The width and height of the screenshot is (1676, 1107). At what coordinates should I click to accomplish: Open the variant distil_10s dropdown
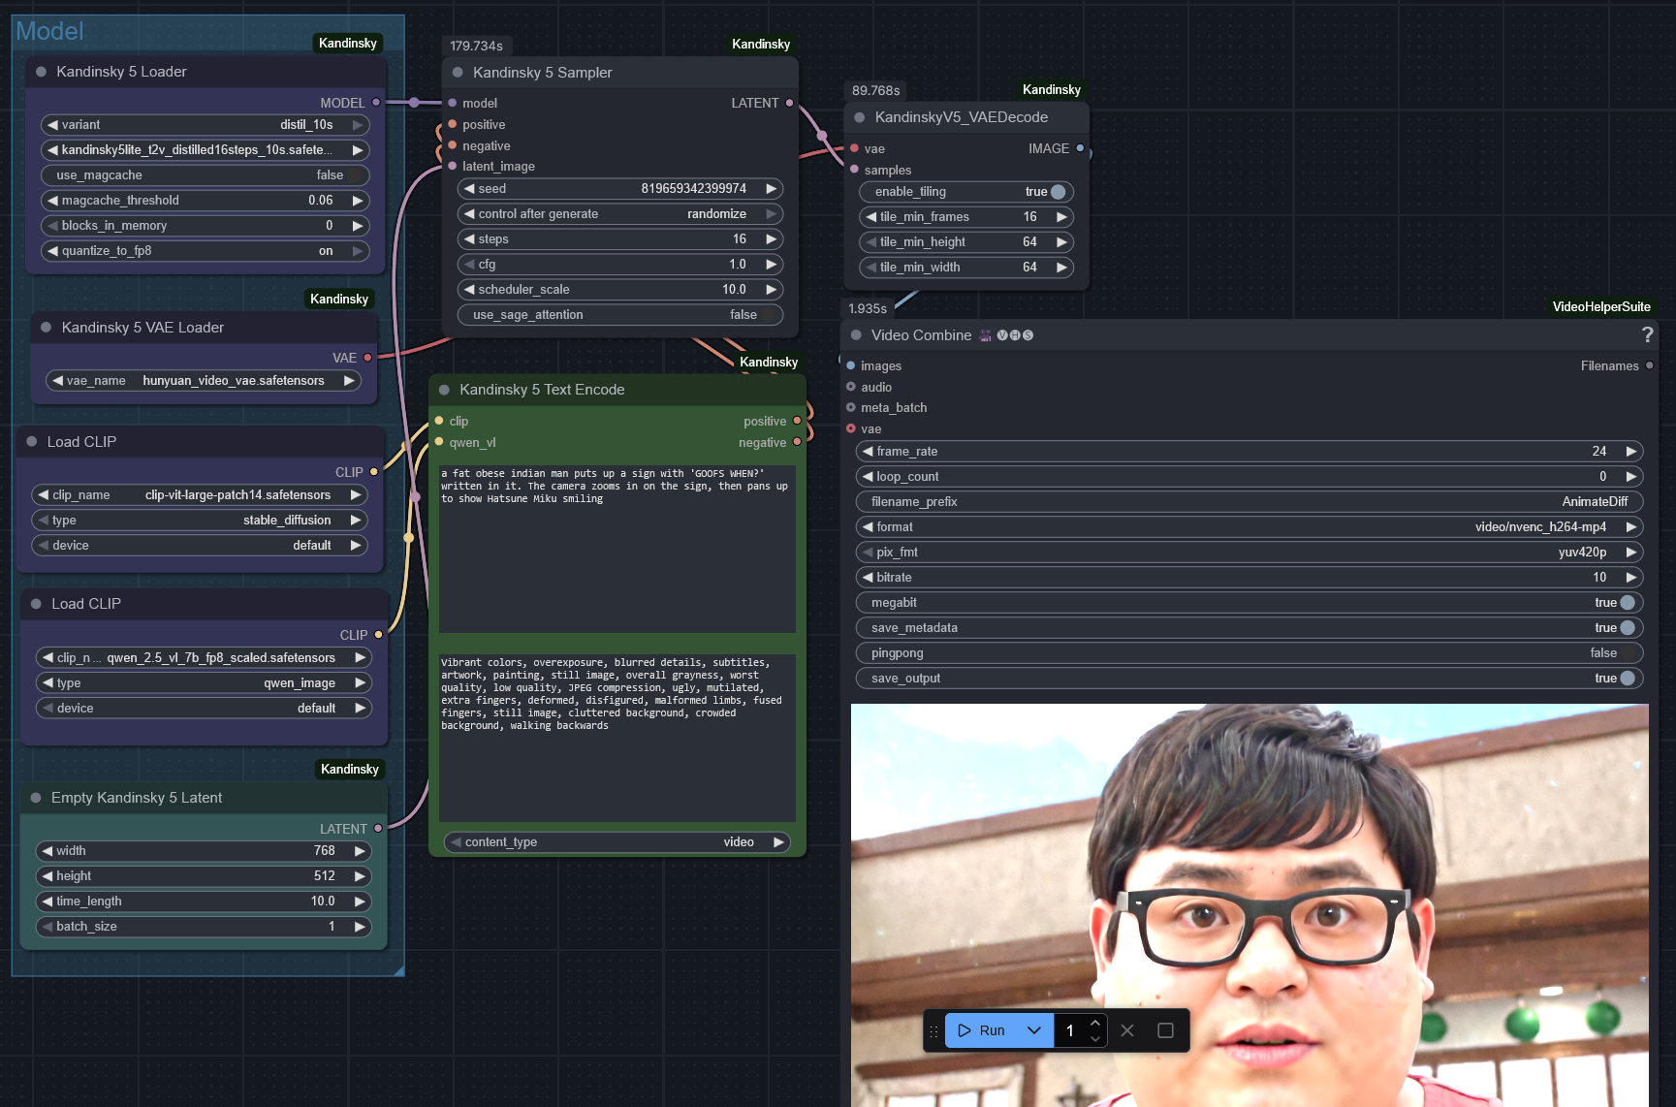tap(206, 125)
